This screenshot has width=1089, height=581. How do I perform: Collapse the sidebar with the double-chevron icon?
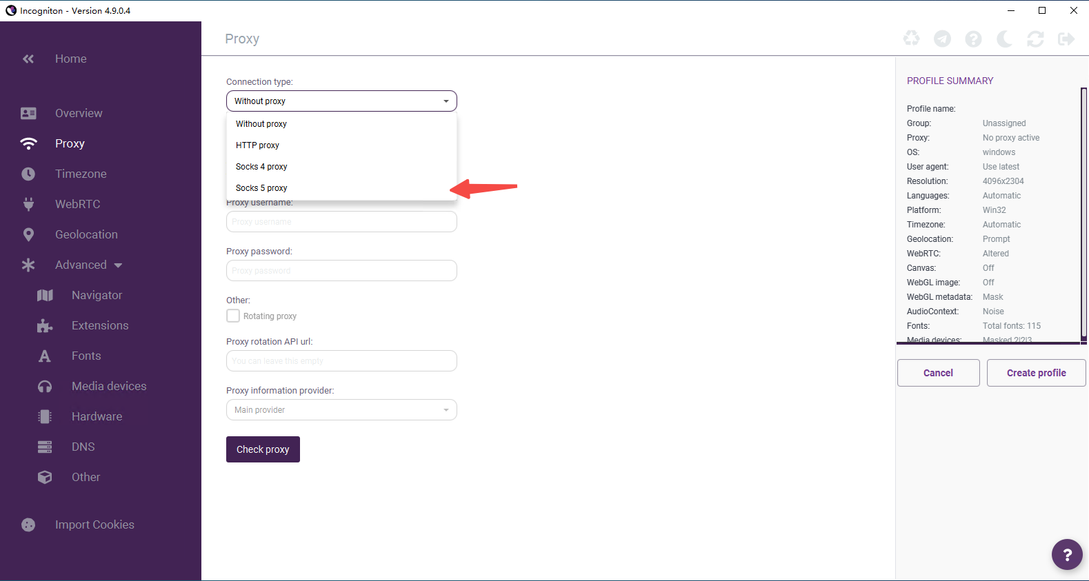click(28, 59)
